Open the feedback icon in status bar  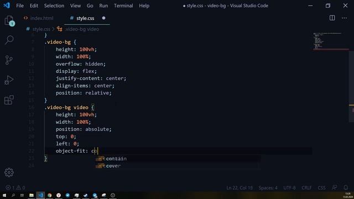click(x=334, y=187)
